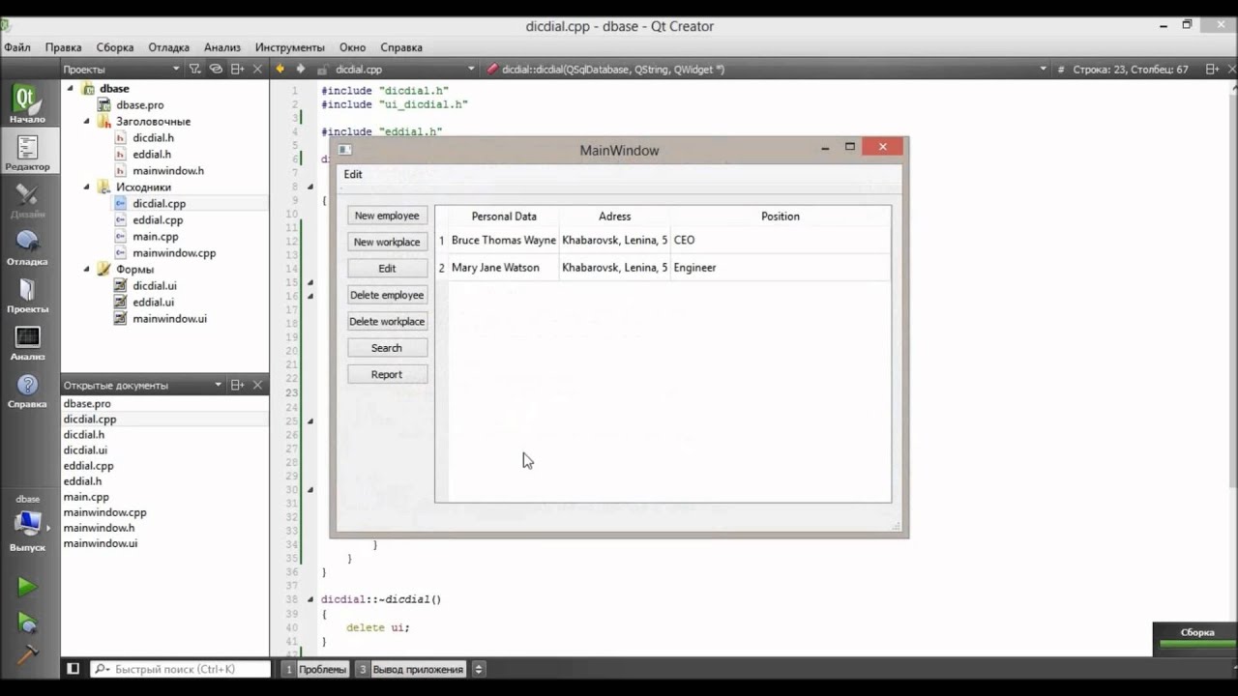The image size is (1238, 696).
Task: Run the project with green arrow
Action: (x=27, y=587)
